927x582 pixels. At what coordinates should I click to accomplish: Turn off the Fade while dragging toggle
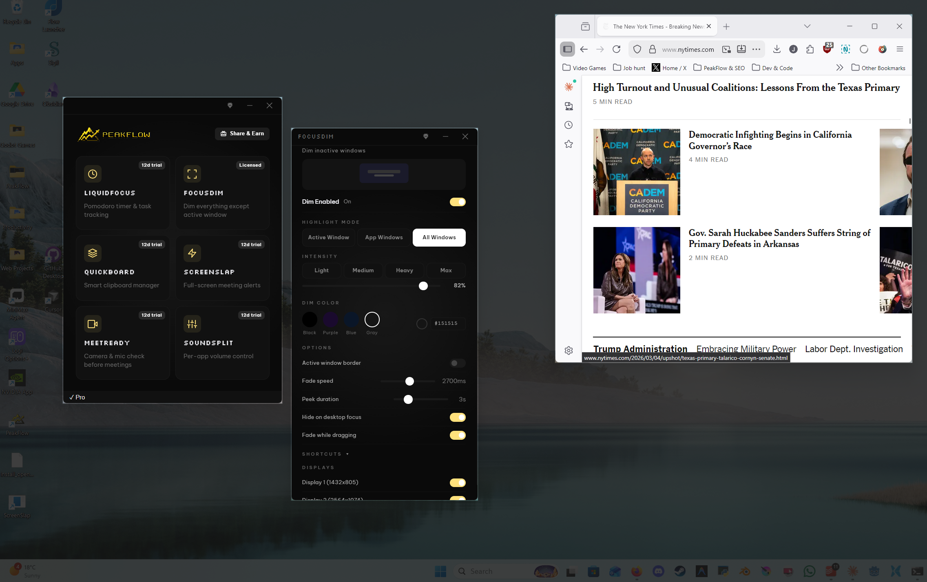457,435
